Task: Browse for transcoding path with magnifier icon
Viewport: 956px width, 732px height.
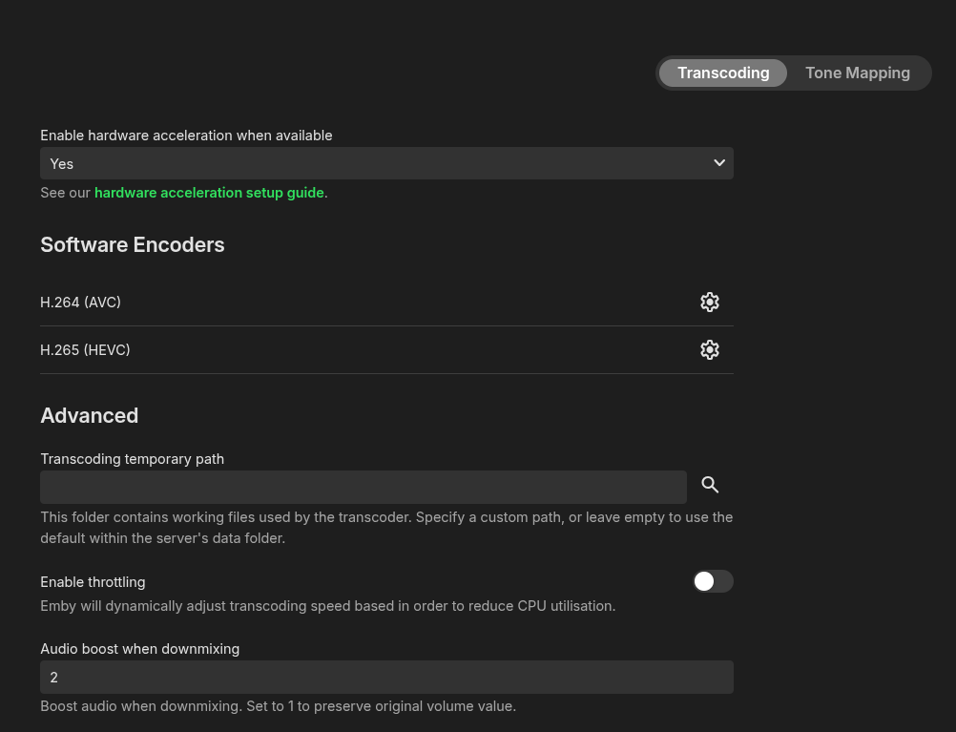Action: point(710,485)
